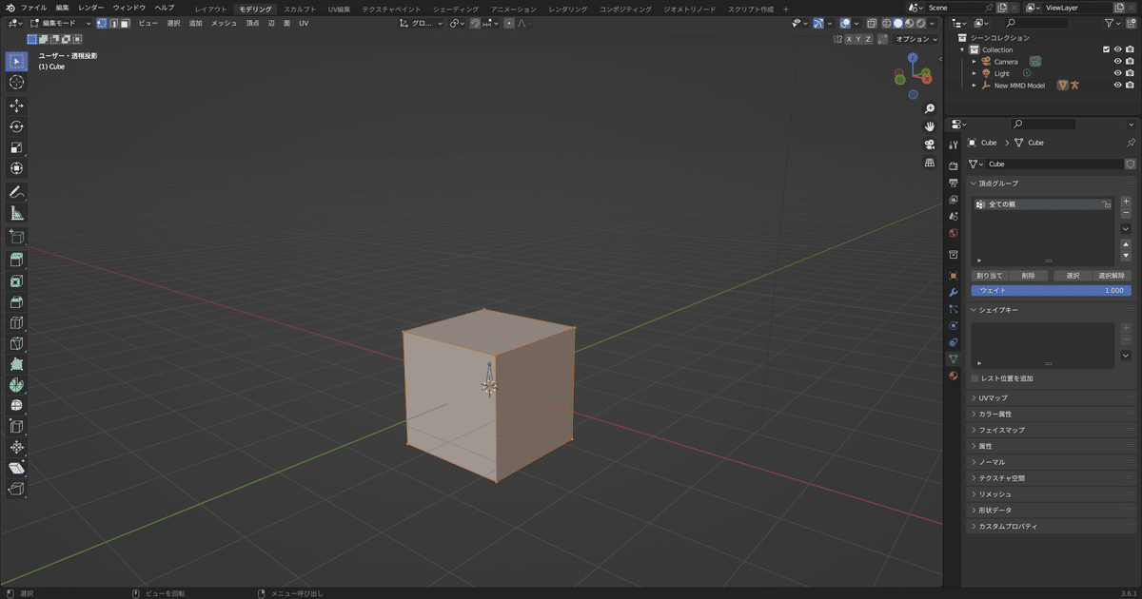Select the Smooth tool
Image resolution: width=1142 pixels, height=599 pixels.
tap(16, 406)
